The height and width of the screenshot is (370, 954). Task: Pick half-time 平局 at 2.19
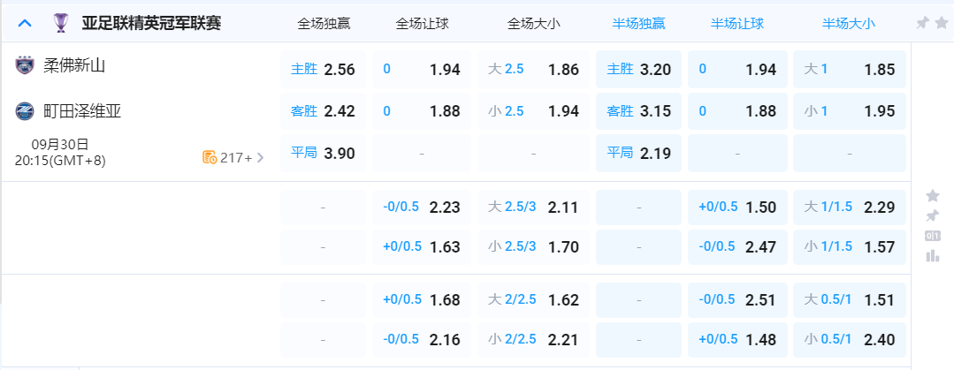pos(639,153)
